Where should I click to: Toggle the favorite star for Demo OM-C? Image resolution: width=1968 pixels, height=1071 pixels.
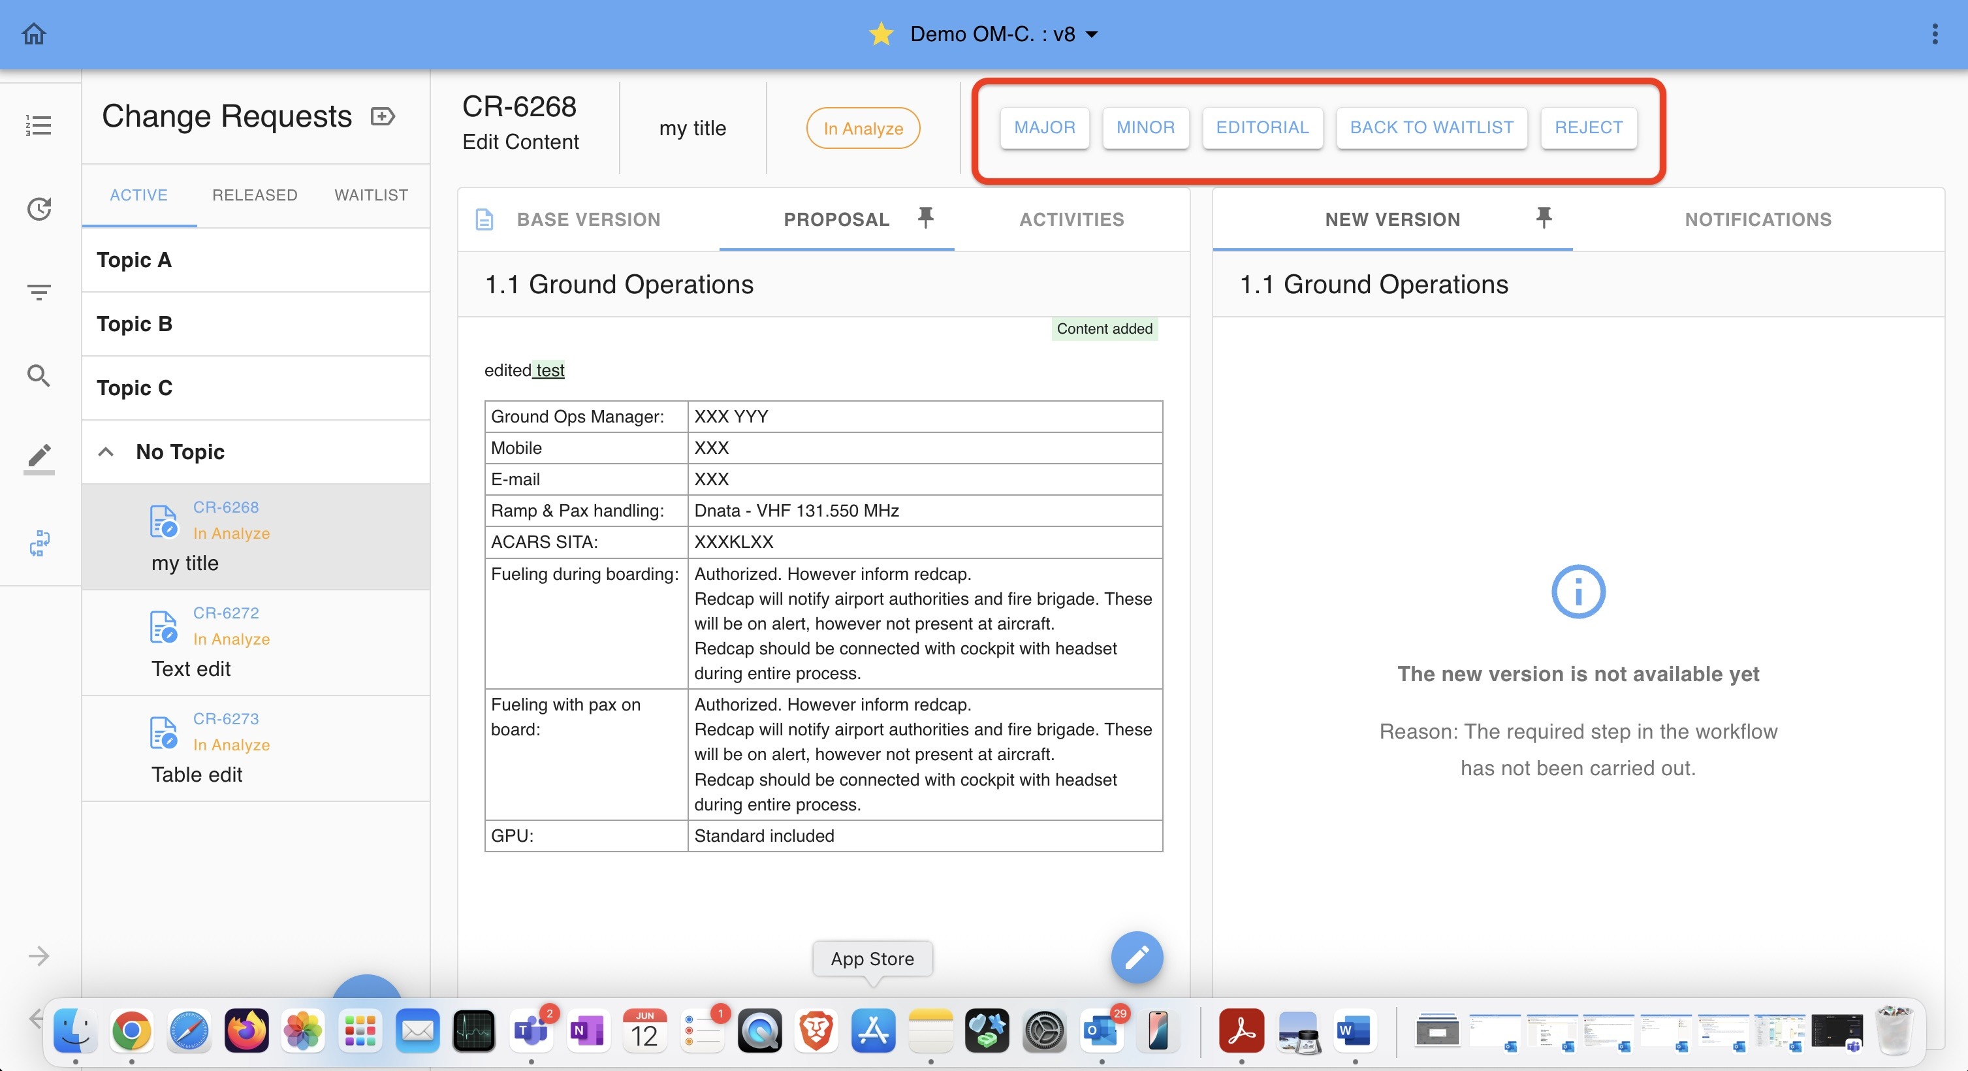[x=881, y=35]
